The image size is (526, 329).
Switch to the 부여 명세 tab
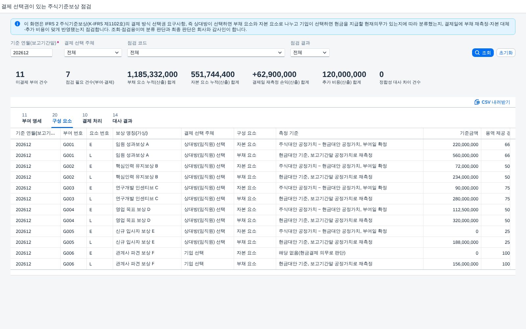pos(32,118)
